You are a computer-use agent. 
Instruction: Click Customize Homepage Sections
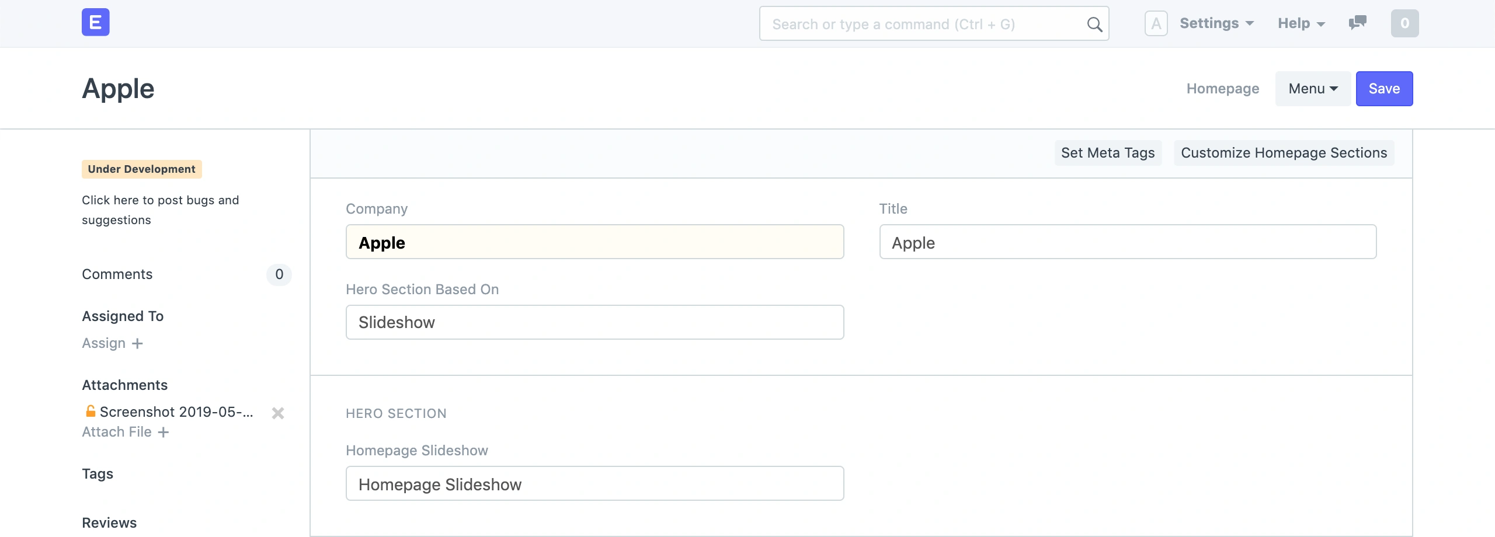coord(1284,153)
